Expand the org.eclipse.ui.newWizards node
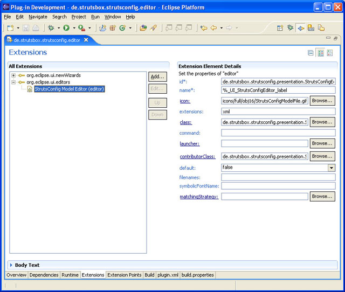This screenshot has height=292, width=345. [13, 75]
